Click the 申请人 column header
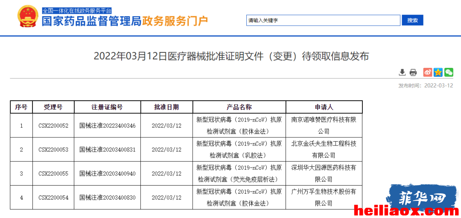Image resolution: width=461 pixels, height=218 pixels. (324, 107)
